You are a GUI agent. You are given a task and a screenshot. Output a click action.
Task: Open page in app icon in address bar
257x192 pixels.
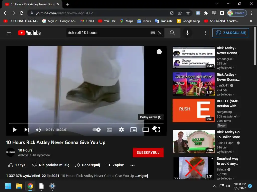coord(172,13)
